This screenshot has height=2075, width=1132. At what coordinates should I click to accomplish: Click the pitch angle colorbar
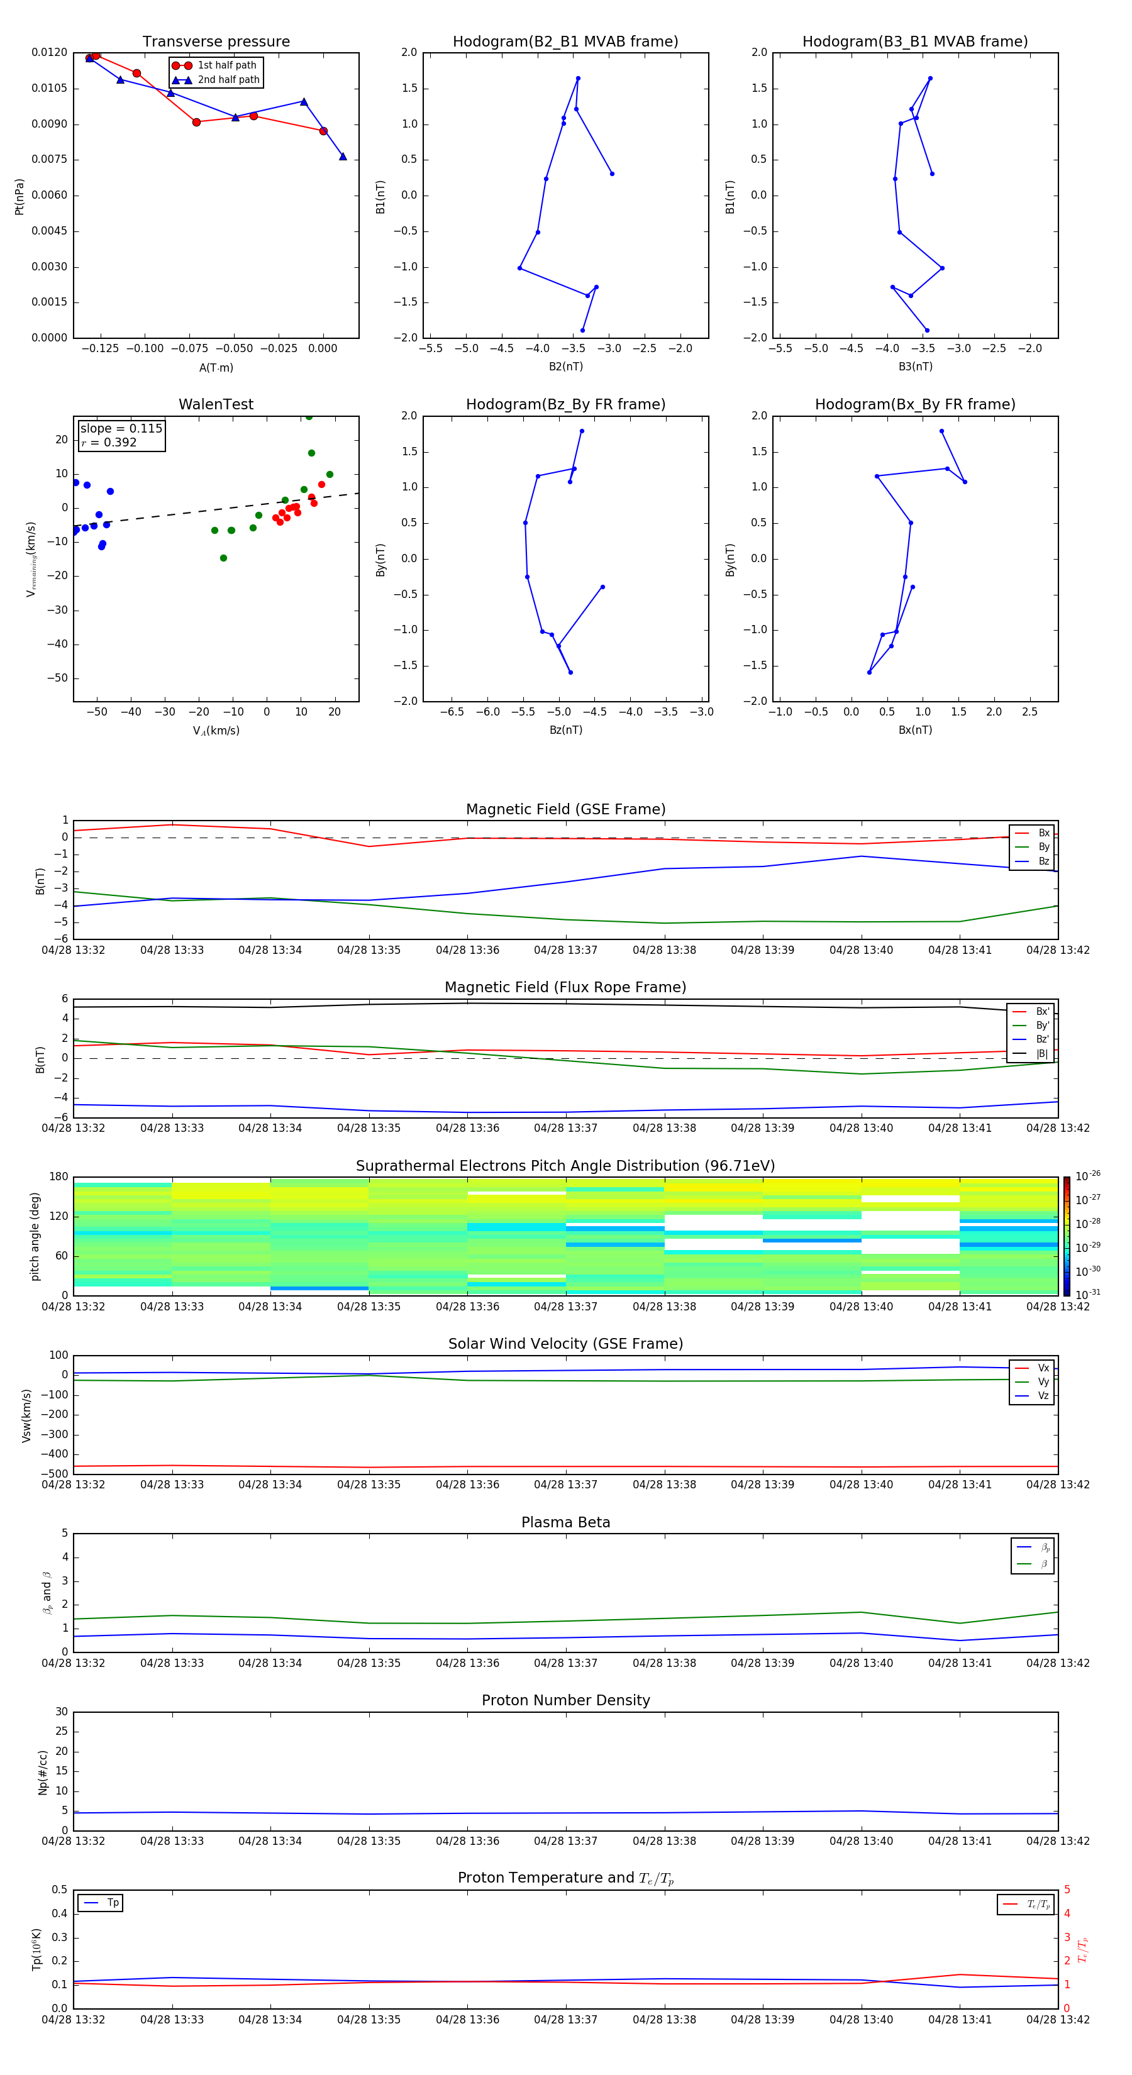[x=1067, y=1236]
